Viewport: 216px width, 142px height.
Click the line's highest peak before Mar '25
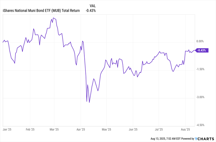pyautogui.click(x=53, y=18)
